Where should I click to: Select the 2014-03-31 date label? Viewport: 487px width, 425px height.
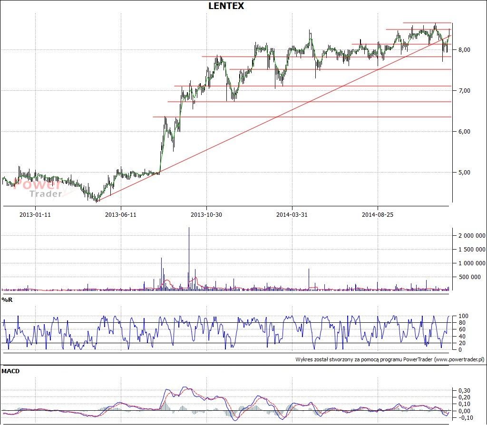pos(292,214)
